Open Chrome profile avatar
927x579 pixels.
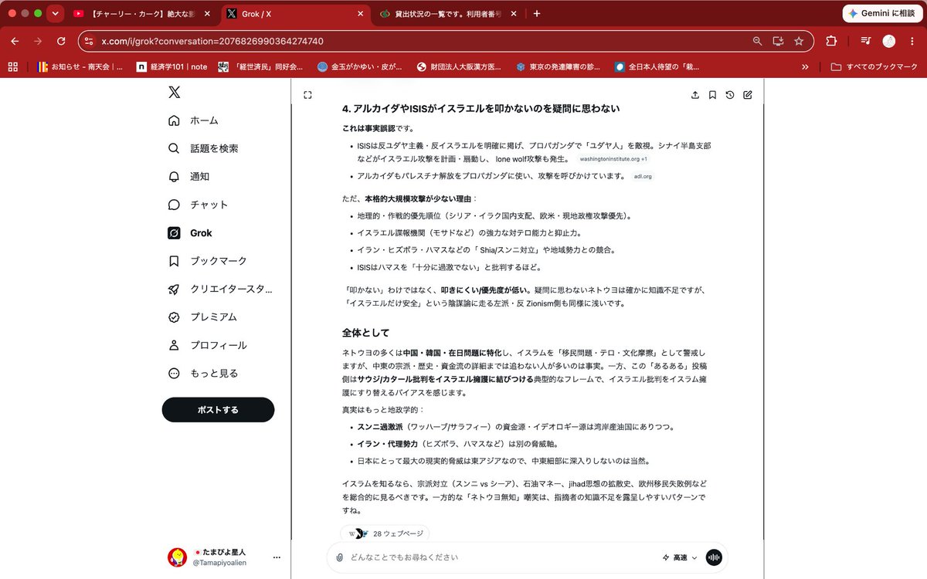coord(889,41)
